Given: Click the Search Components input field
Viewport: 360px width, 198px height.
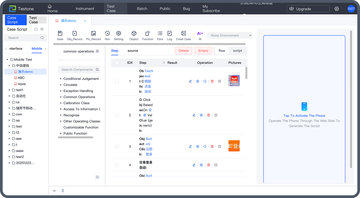Looking at the screenshot, I should pyautogui.click(x=77, y=70).
